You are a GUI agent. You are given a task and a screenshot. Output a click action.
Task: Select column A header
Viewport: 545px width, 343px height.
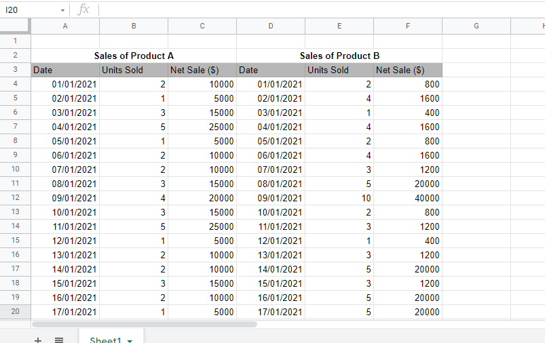click(65, 26)
